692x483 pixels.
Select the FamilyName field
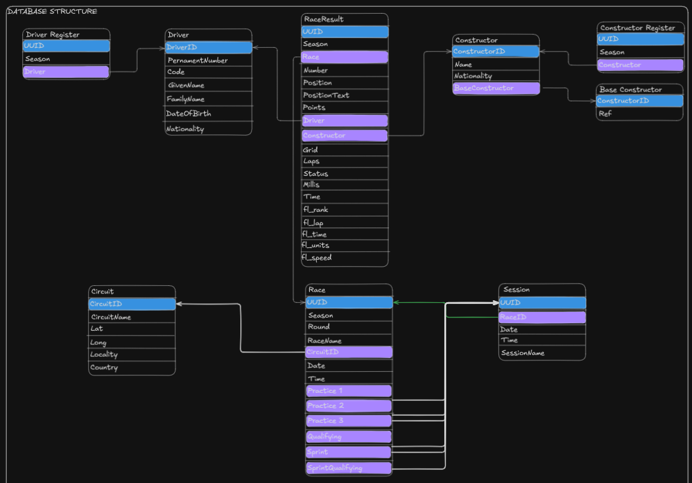(208, 99)
